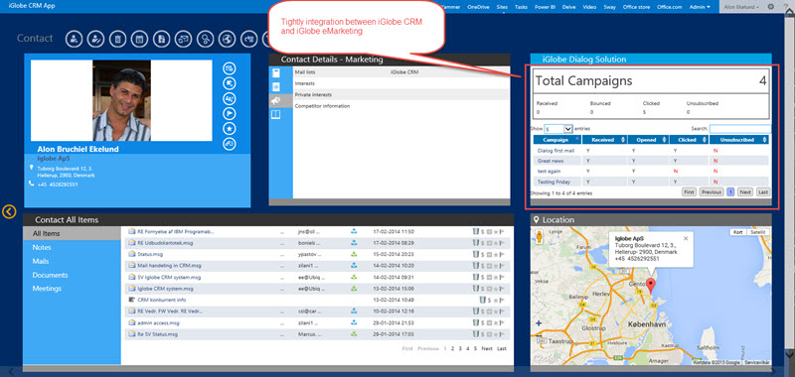Select the Mails tab
This screenshot has height=377, width=795.
pyautogui.click(x=41, y=261)
